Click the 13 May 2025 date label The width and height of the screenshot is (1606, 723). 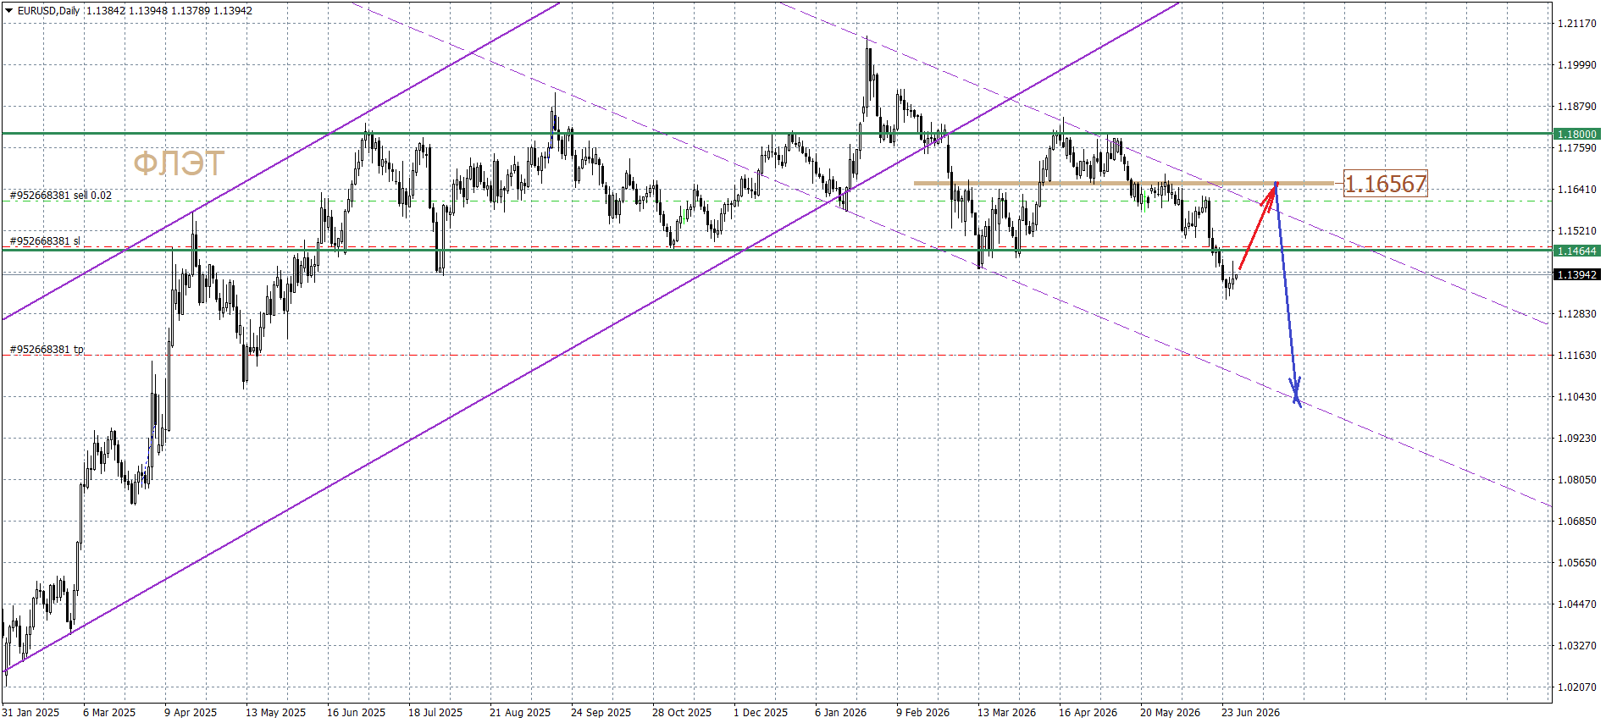point(275,713)
